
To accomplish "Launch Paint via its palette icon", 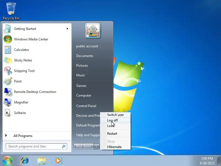I will (x=8, y=81).
